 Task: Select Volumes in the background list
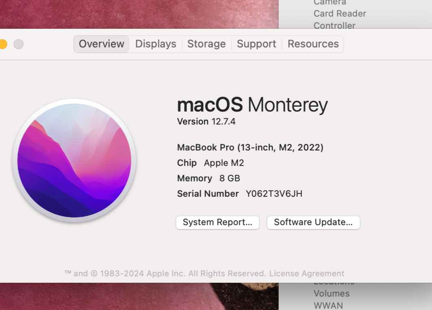pos(331,293)
